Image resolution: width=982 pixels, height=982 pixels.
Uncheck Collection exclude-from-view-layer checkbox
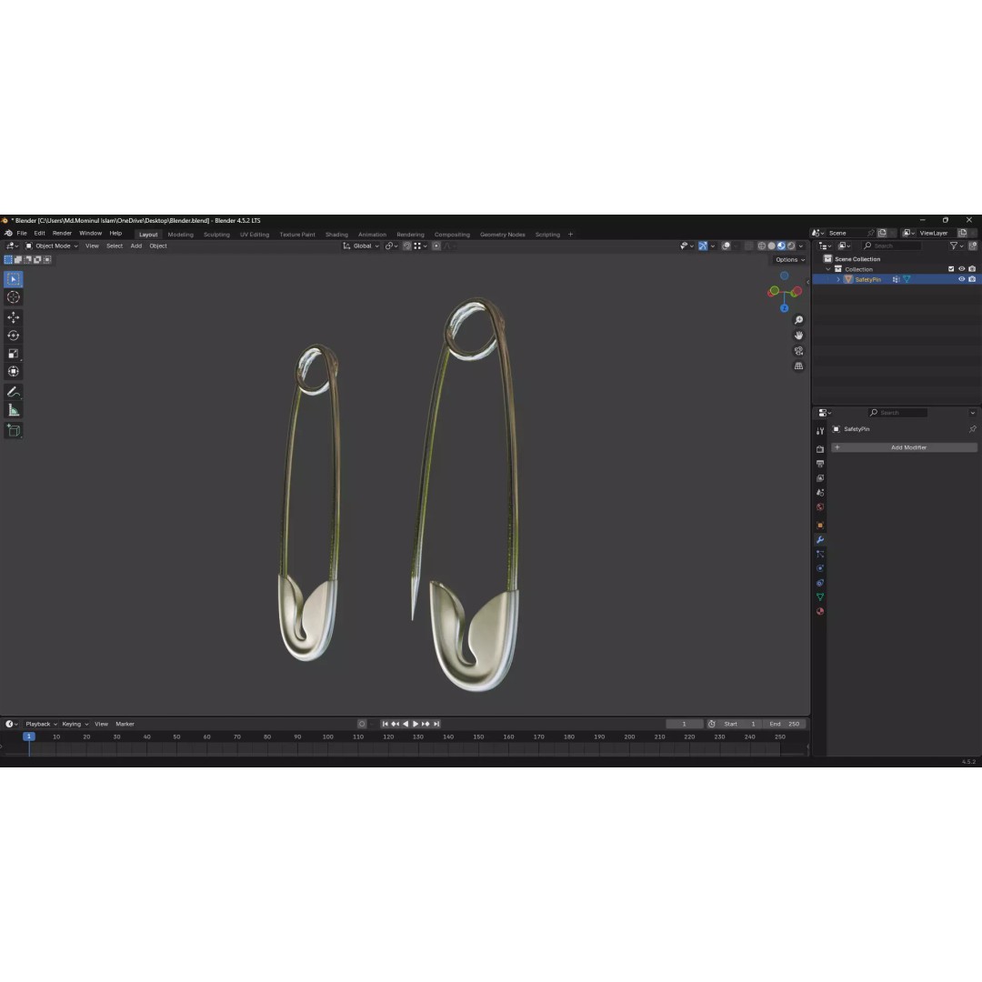951,268
